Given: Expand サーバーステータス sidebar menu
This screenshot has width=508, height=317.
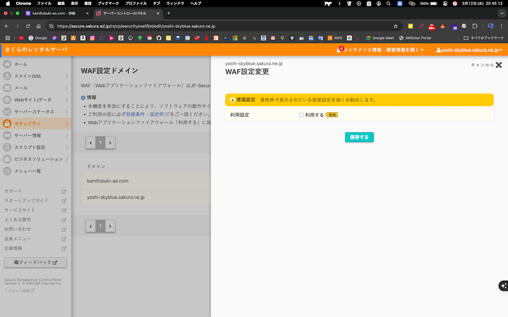Looking at the screenshot, I should (36, 112).
